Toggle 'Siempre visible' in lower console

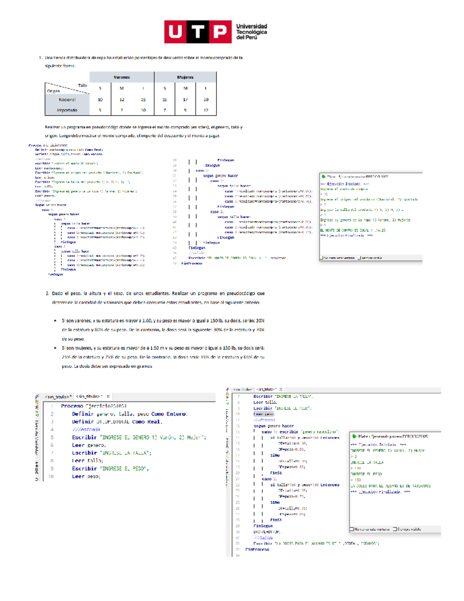395,529
